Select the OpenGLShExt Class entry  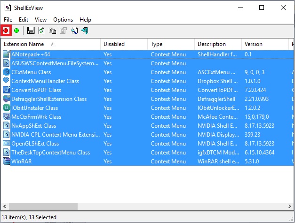click(35, 144)
